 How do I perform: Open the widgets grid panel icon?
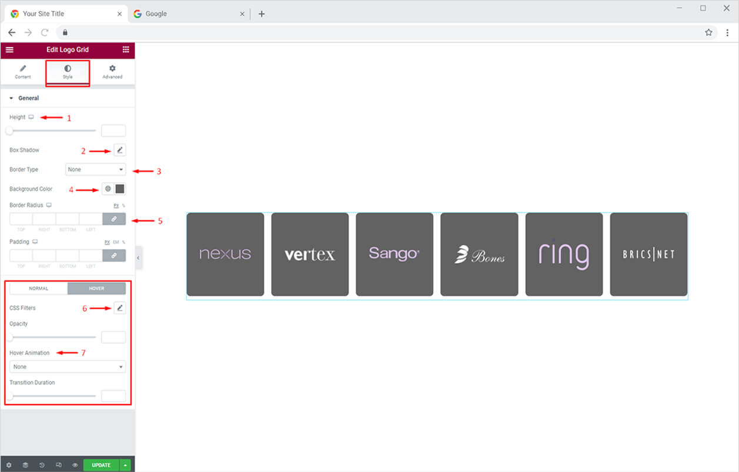(126, 50)
